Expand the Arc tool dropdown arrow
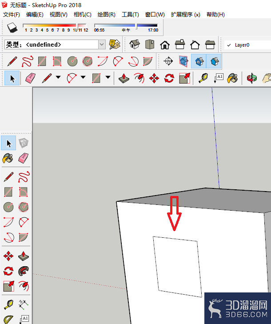Image resolution: width=271 pixels, height=324 pixels. point(83,77)
